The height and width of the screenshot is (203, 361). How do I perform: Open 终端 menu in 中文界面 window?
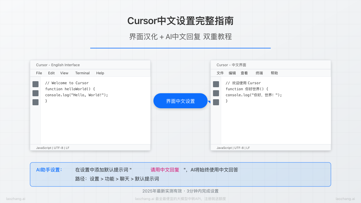coord(259,73)
